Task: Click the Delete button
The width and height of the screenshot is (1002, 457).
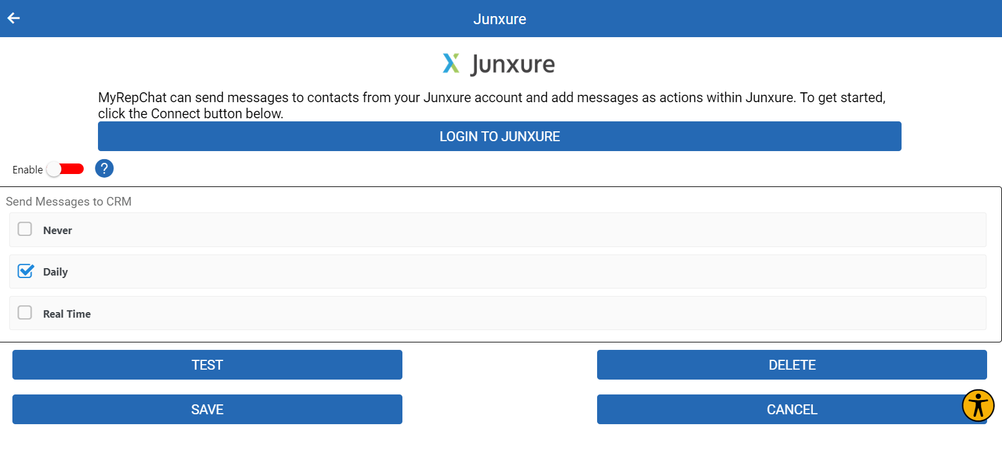Action: coord(792,365)
